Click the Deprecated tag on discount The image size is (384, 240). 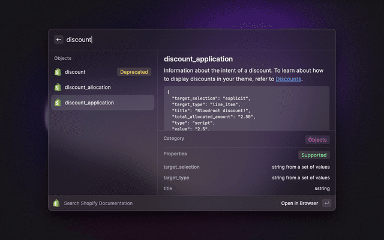click(134, 72)
